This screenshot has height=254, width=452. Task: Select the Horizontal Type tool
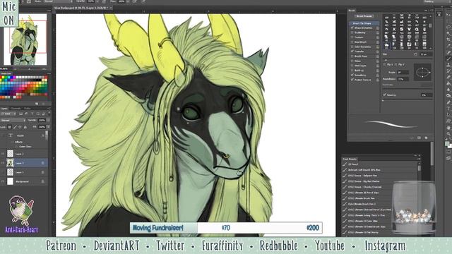tap(448, 109)
